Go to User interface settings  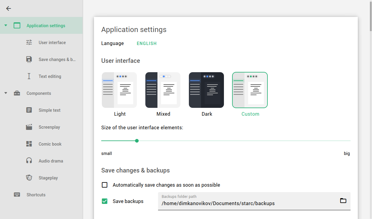[41, 43]
